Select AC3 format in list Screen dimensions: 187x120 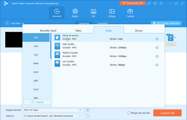tap(36, 55)
